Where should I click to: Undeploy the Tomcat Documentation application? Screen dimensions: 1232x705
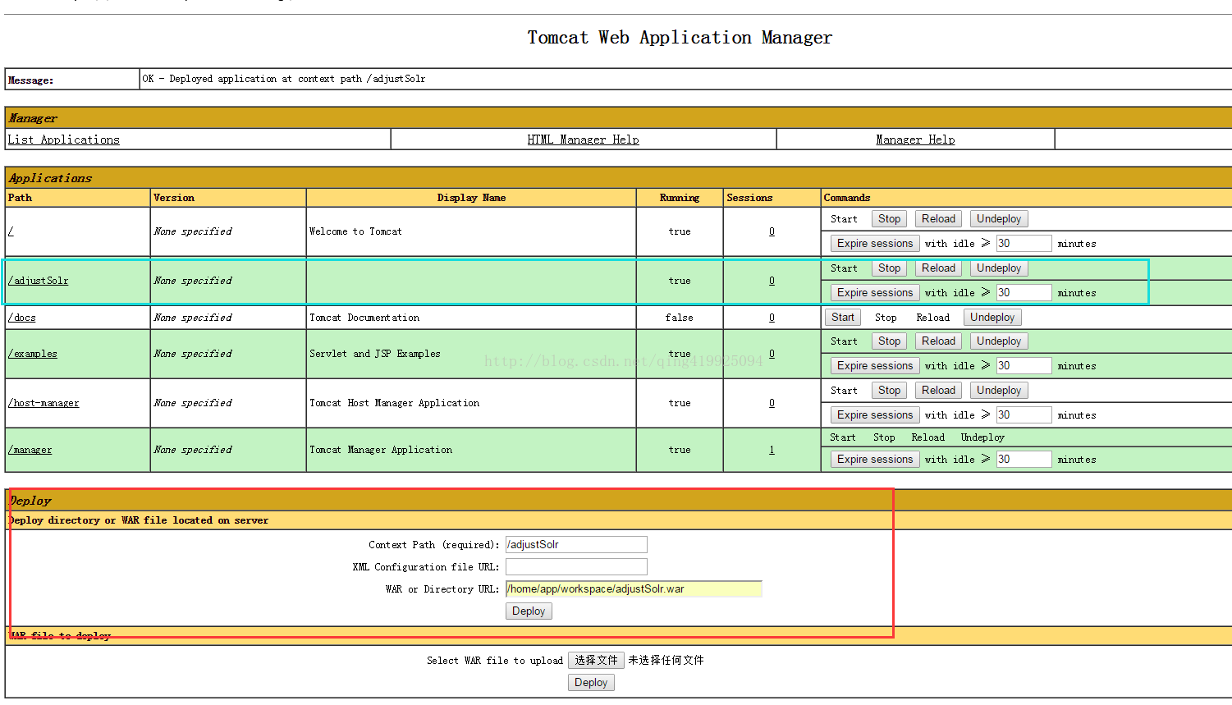[992, 318]
